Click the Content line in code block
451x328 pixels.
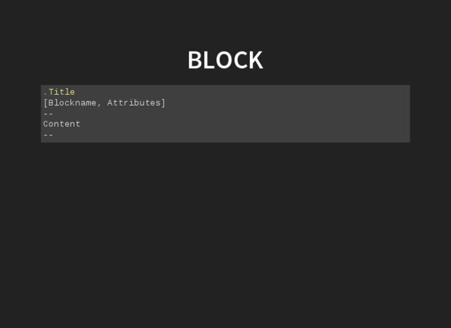[x=62, y=124]
